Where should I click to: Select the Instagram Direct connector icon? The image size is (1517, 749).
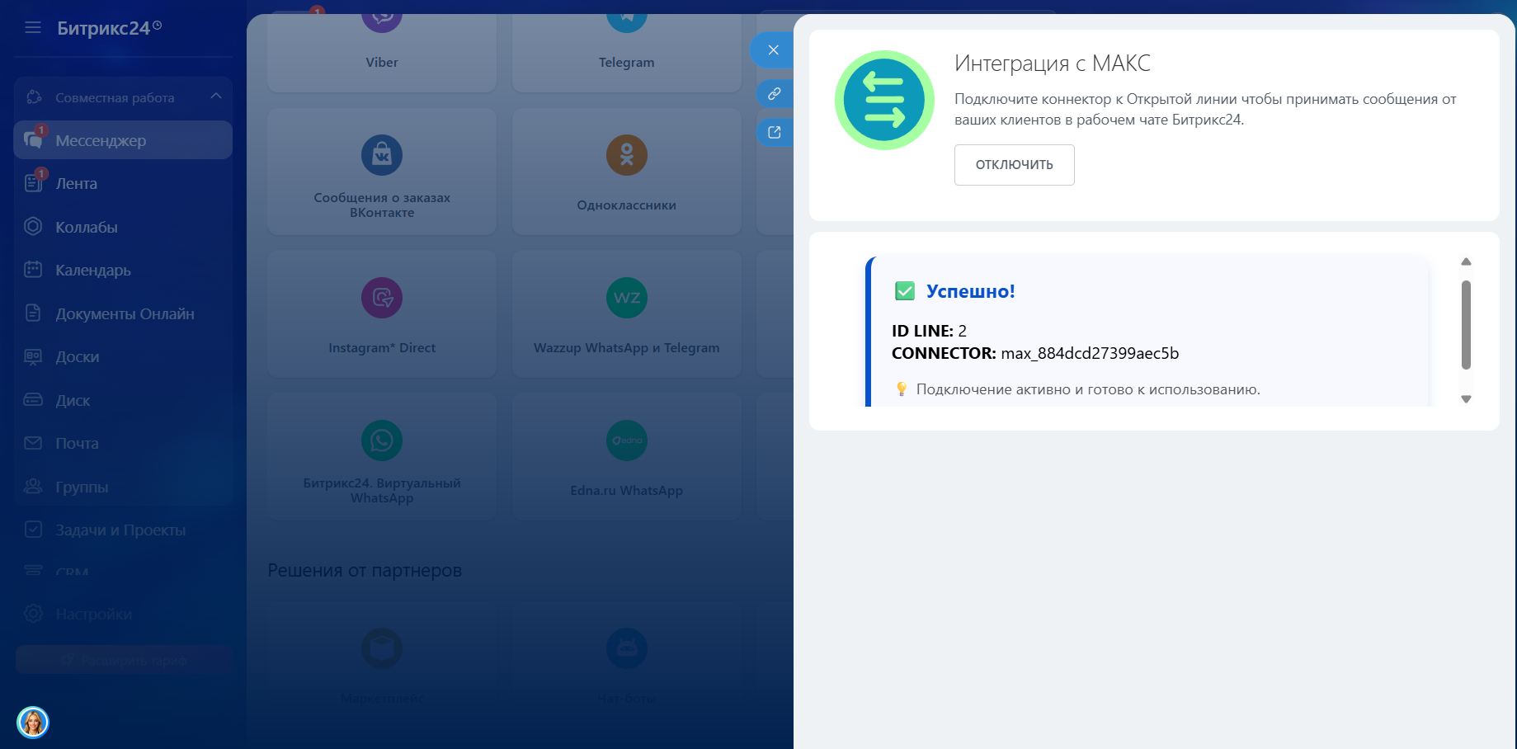[x=382, y=298]
